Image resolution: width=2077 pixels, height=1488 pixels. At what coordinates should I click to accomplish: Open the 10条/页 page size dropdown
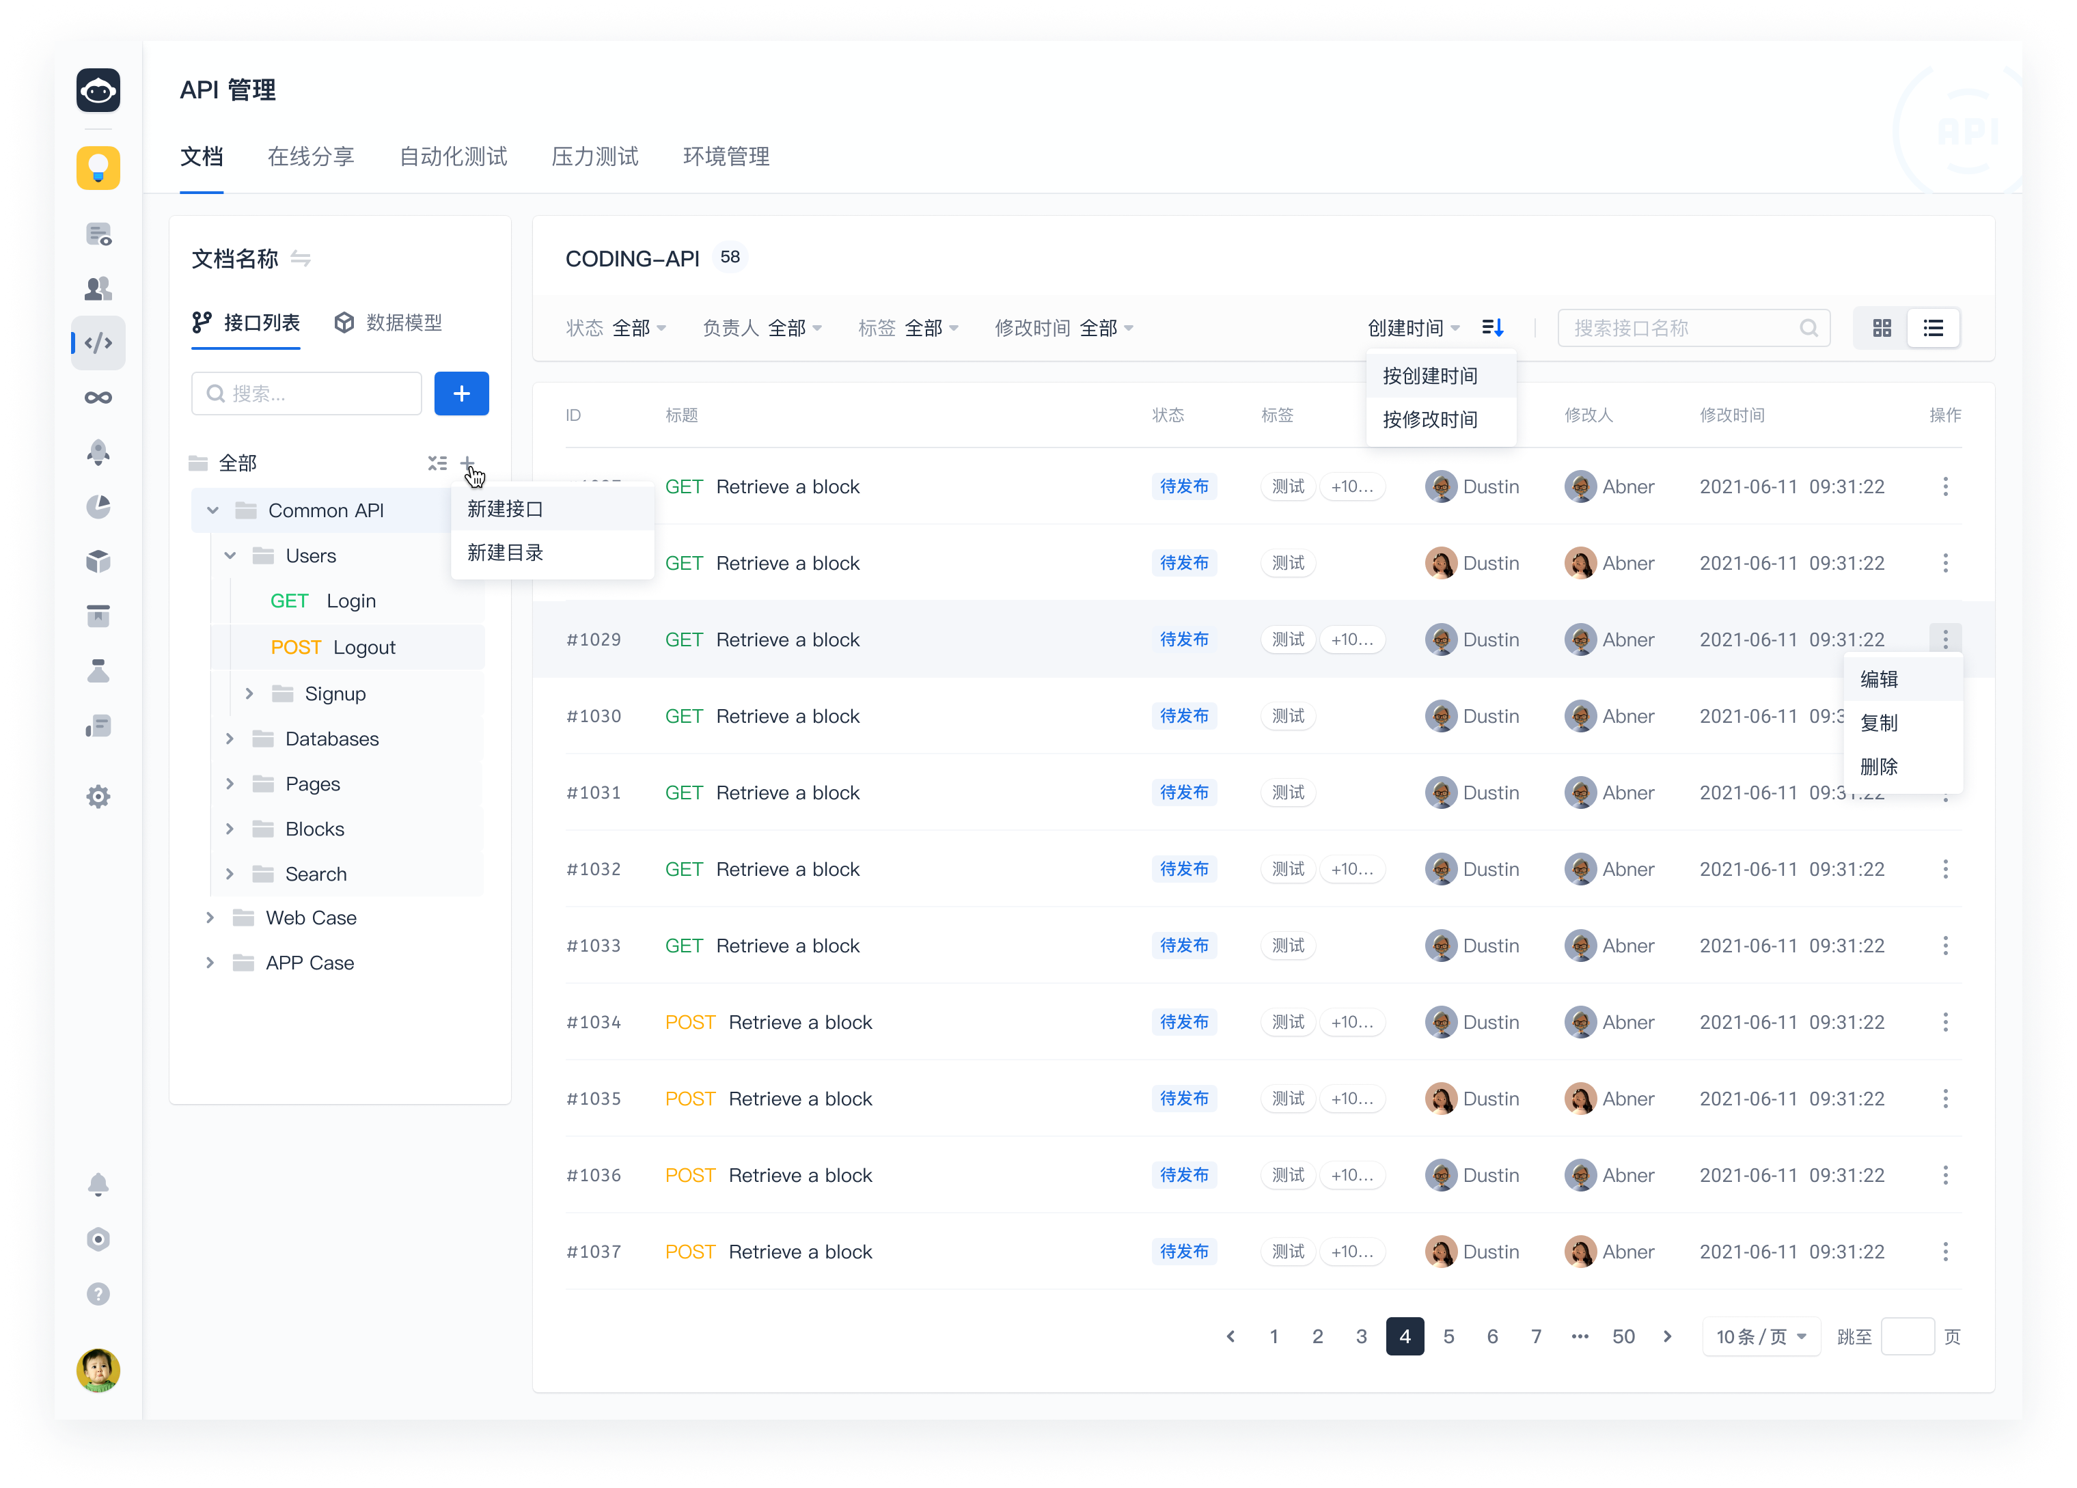[1760, 1337]
